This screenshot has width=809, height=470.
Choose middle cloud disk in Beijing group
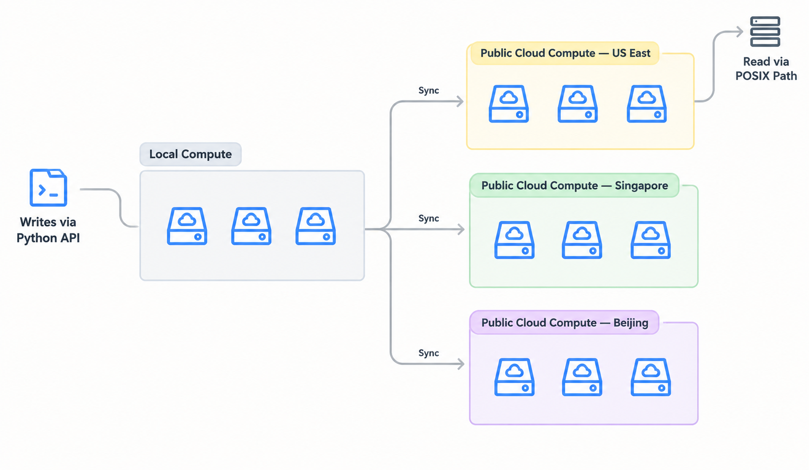click(582, 377)
